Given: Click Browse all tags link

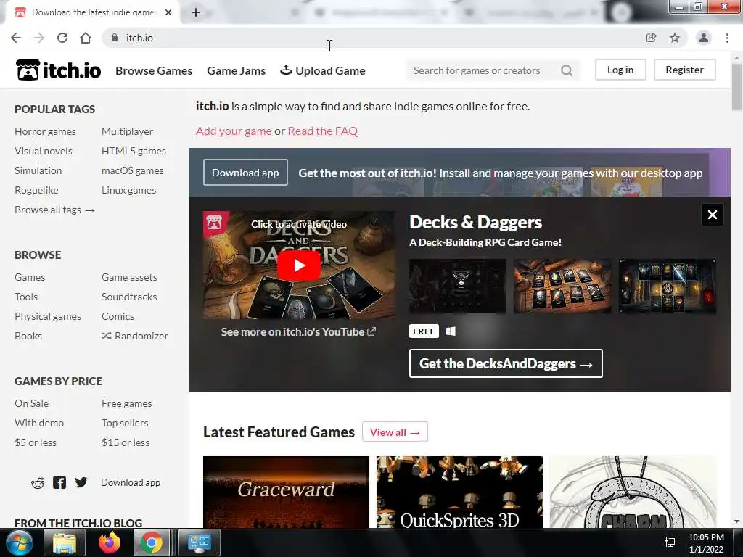Looking at the screenshot, I should coord(54,210).
